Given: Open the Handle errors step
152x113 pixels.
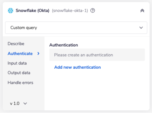Looking at the screenshot, I should [x=20, y=82].
